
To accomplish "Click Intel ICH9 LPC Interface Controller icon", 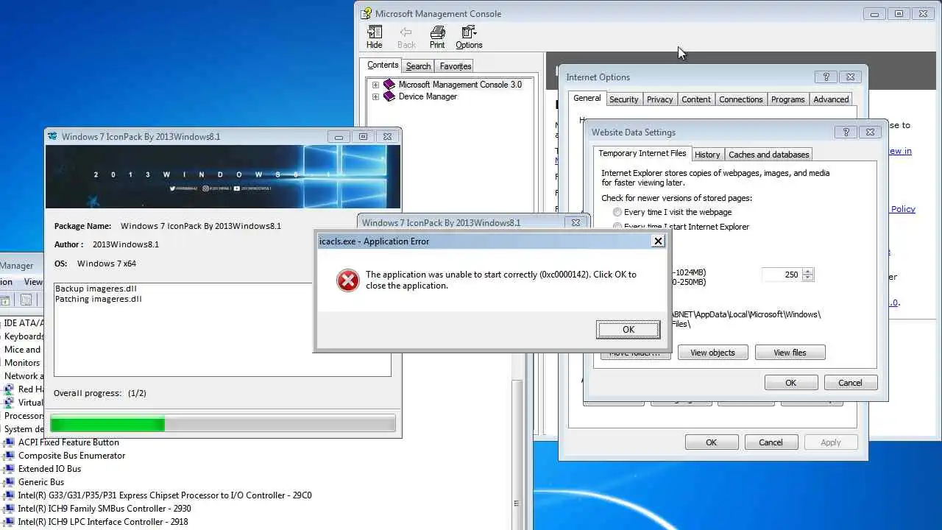I will (9, 522).
